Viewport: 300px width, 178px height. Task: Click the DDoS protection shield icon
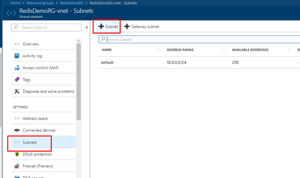coord(17,154)
